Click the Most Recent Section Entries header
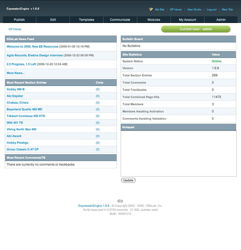This screenshot has width=241, height=250. click(61, 83)
